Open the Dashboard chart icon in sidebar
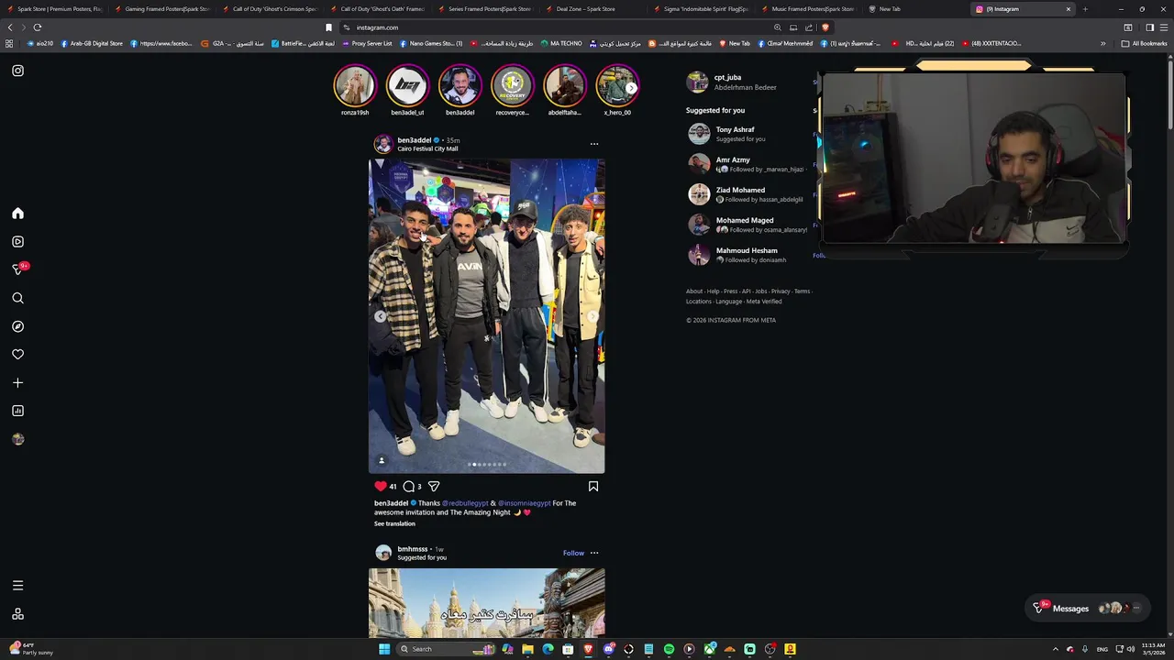 click(17, 411)
